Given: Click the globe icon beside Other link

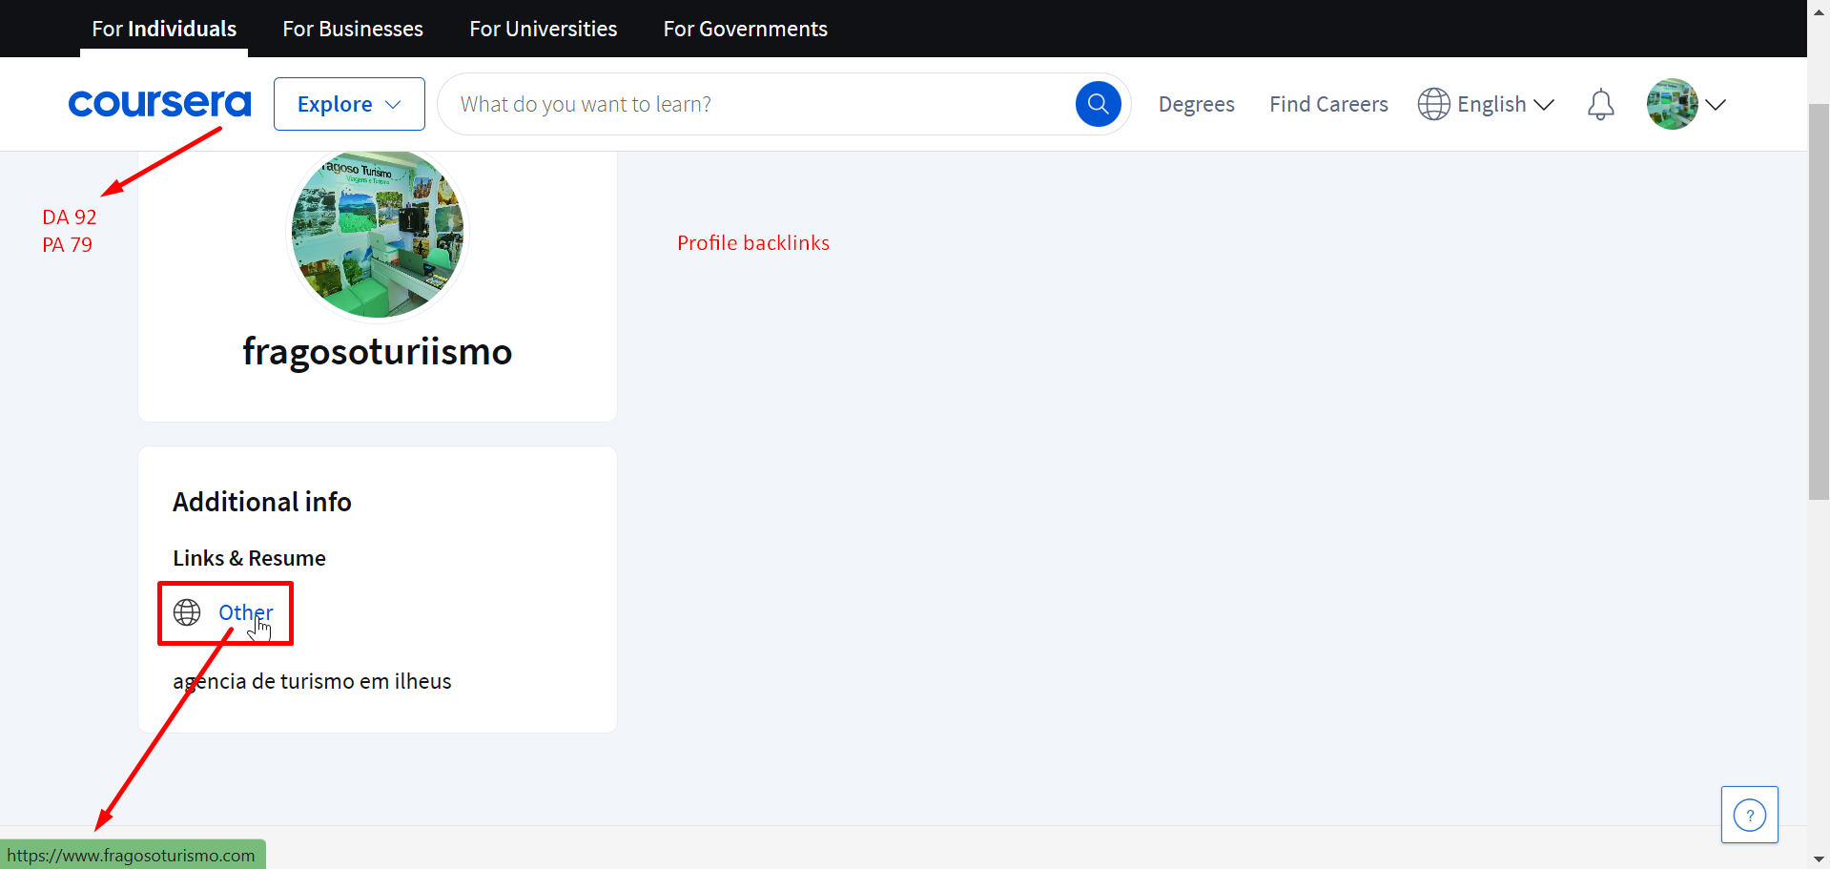Looking at the screenshot, I should (187, 612).
